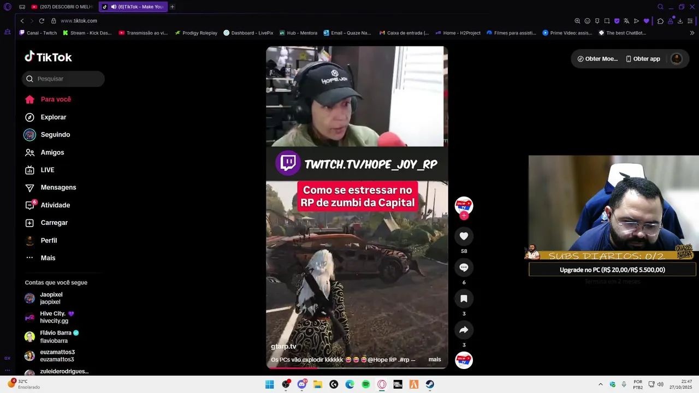Open the browser easy setup sliders icon
Image resolution: width=699 pixels, height=393 pixels.
(690, 21)
